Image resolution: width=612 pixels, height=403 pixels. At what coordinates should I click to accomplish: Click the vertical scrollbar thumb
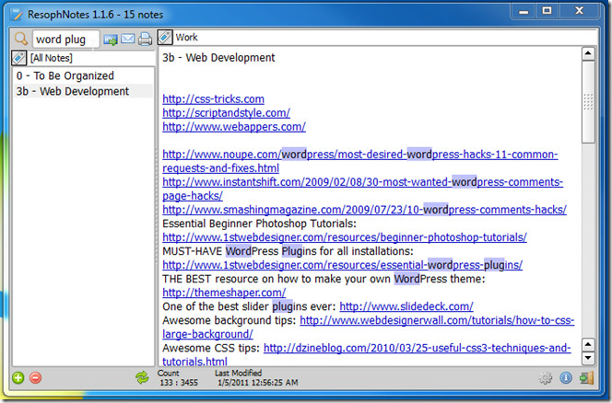coord(588,102)
